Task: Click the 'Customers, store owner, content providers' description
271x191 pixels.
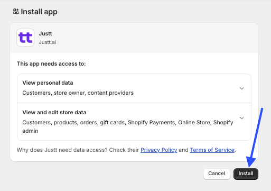Action: (78, 93)
